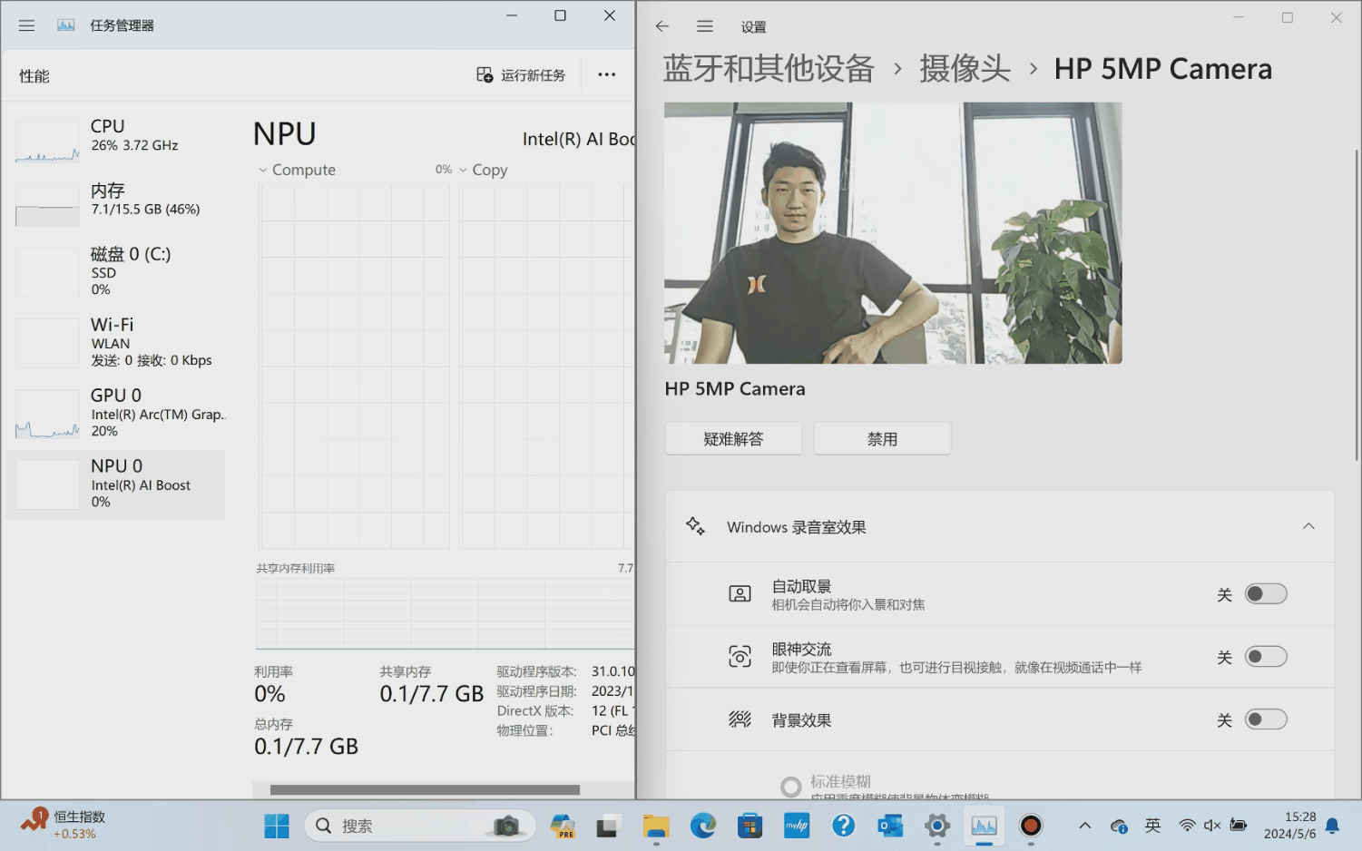The image size is (1362, 851).
Task: Switch the 英 input method indicator
Action: (x=1153, y=826)
